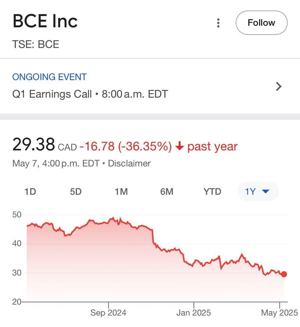Open the Q1 Earnings Call event chevron
This screenshot has width=300, height=327.
click(x=278, y=86)
